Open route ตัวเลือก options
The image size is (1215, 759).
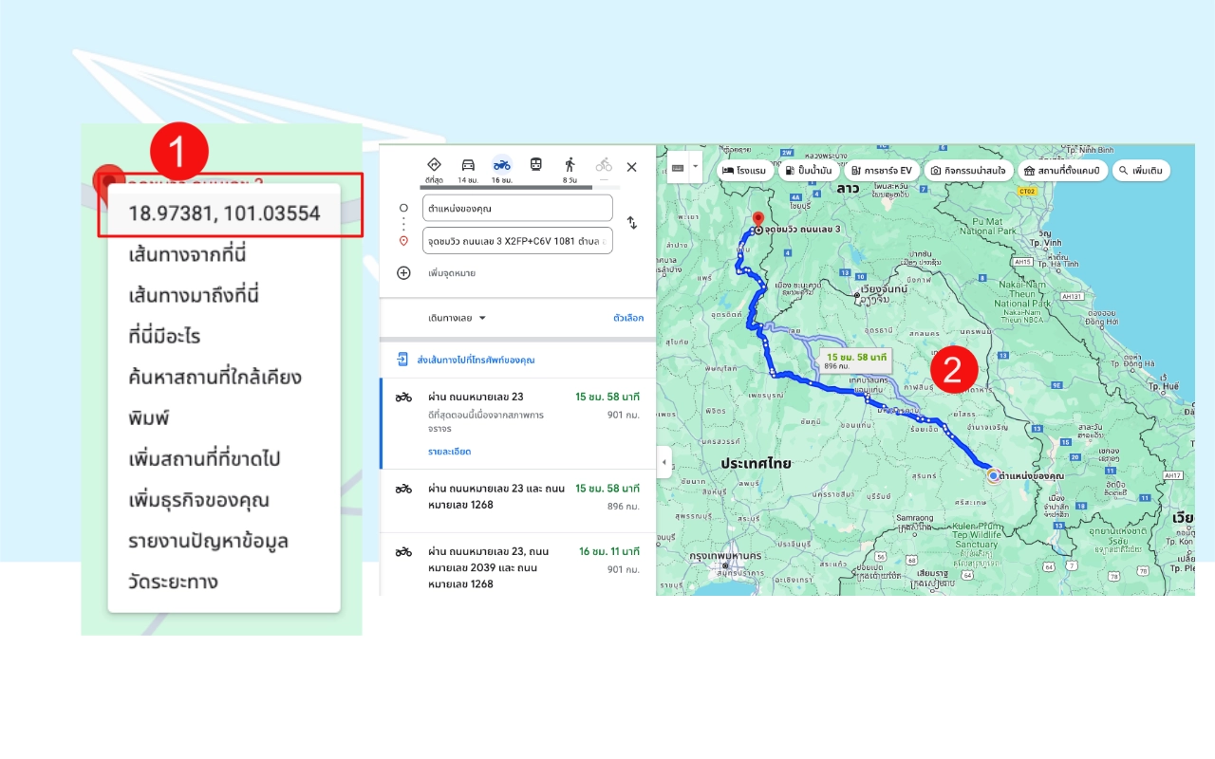[x=628, y=318]
